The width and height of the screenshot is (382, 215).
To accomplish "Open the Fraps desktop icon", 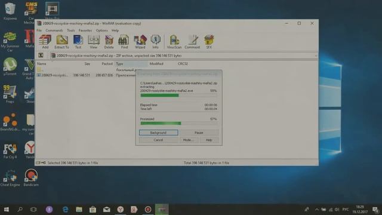I will [10, 94].
